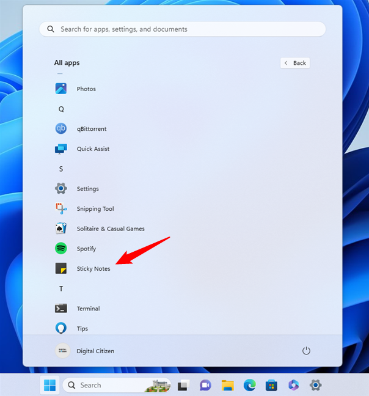Launch Sticky Notes icon

(x=61, y=268)
